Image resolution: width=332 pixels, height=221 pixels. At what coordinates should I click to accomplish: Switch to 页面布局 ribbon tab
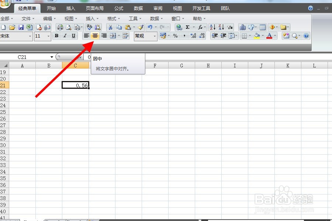tap(95, 8)
